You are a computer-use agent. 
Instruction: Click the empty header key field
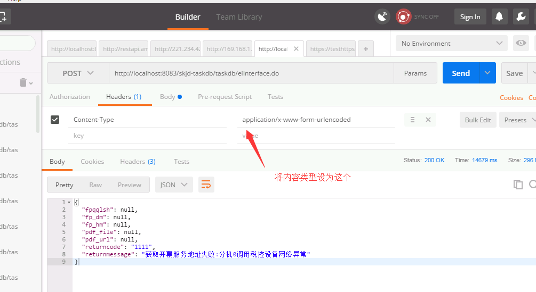147,136
